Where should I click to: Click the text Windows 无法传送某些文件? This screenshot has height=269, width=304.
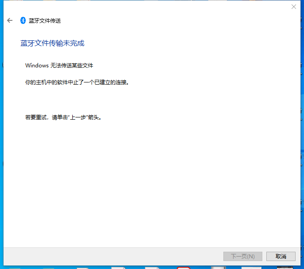[x=59, y=66]
